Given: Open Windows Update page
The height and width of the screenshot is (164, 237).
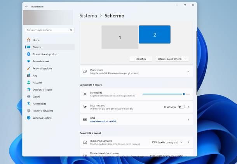Looking at the screenshot, I should [50, 118].
